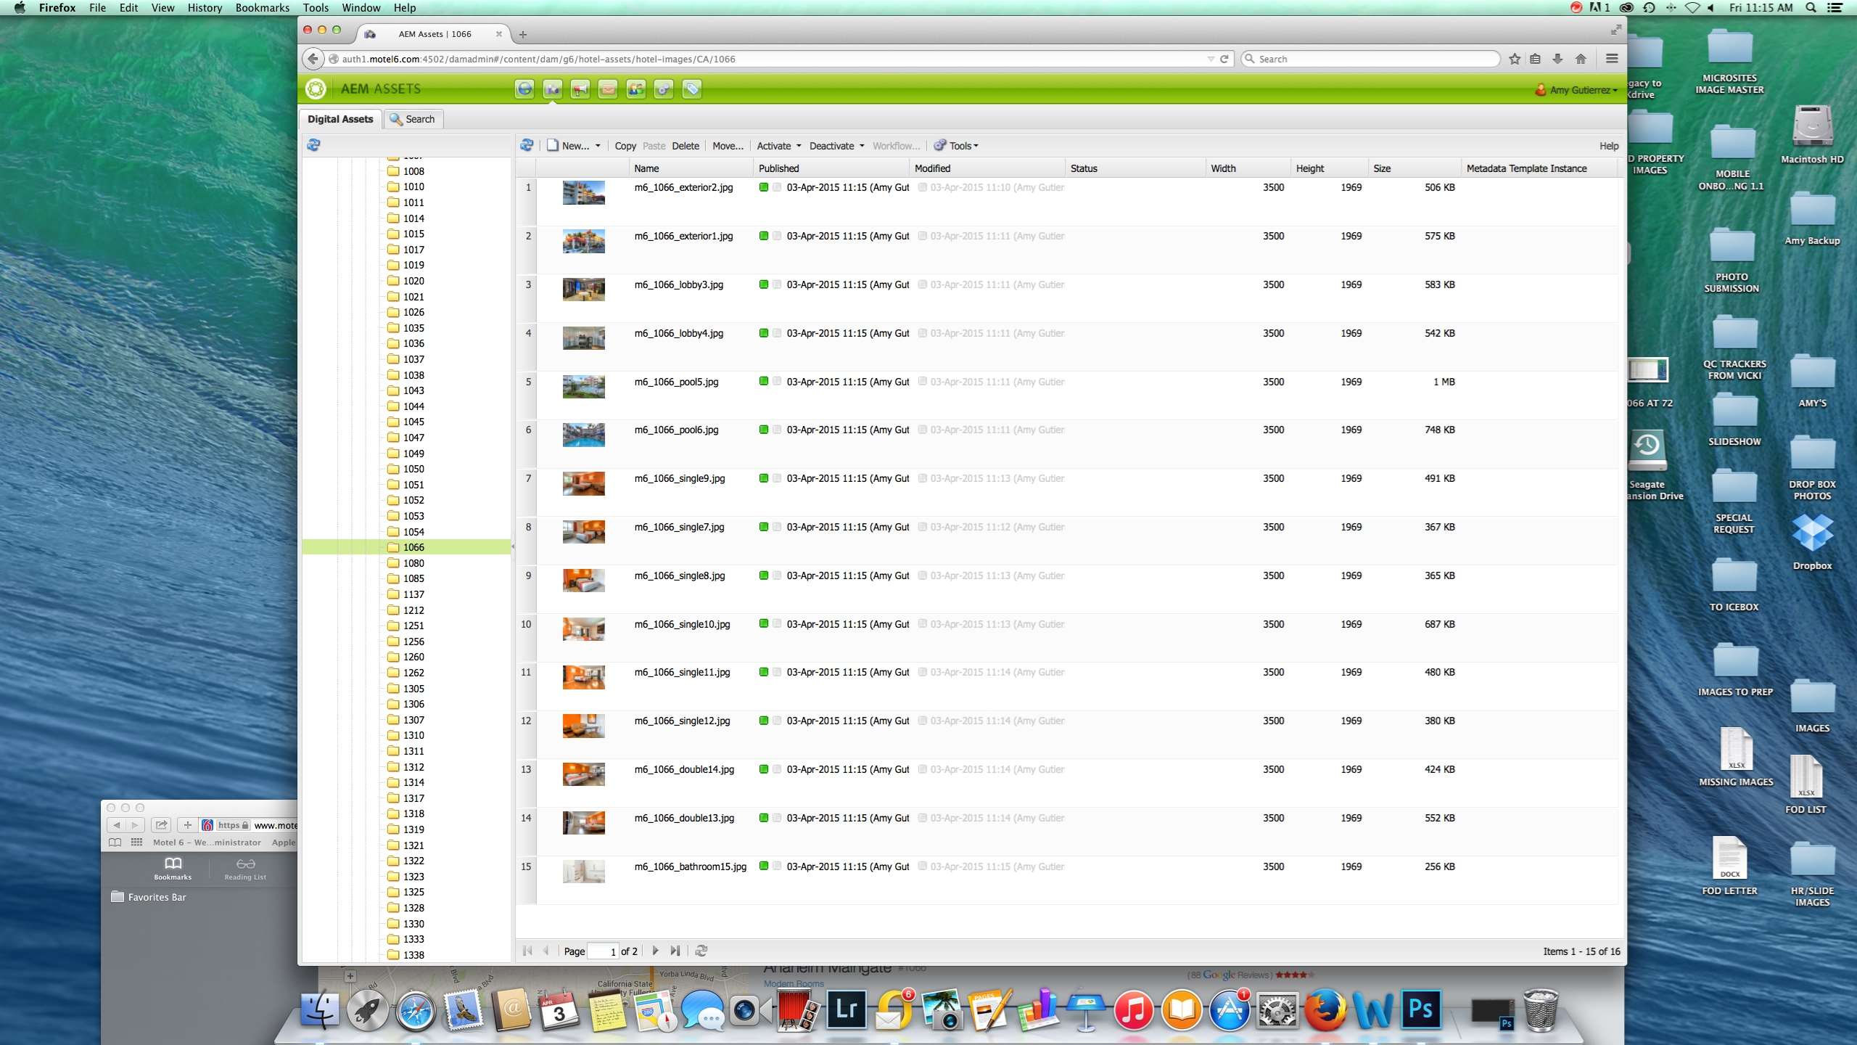Open the Tagging icon in green bar

tap(692, 89)
